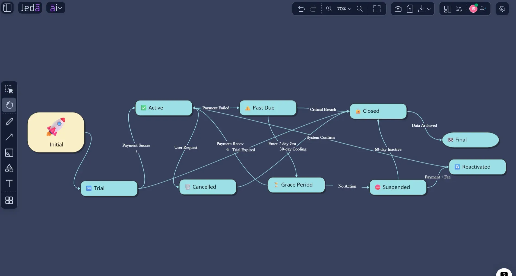Click the 'Enter 7-day Gra' connector label
516x276 pixels.
(x=282, y=144)
